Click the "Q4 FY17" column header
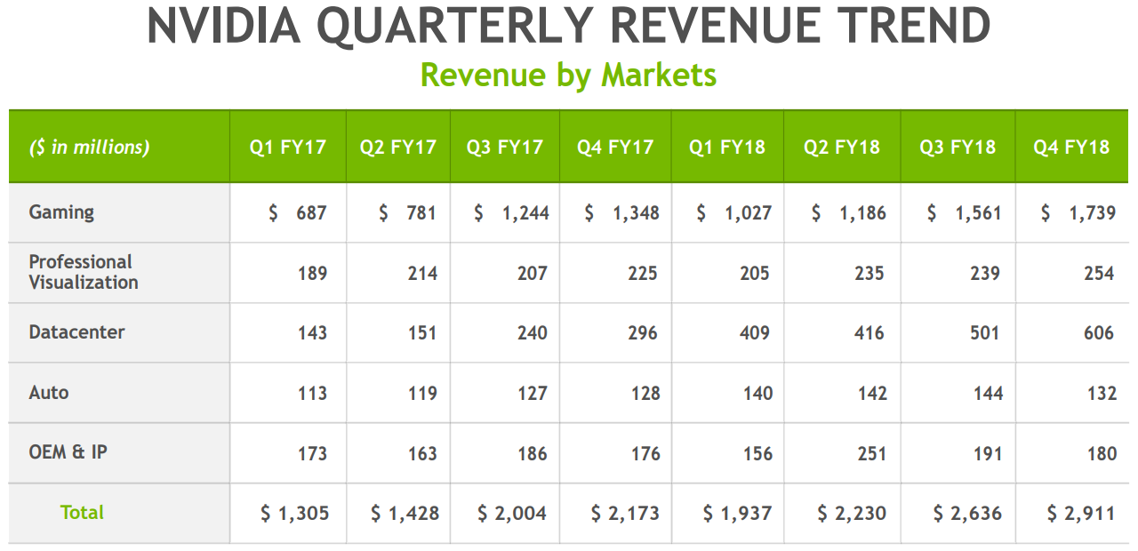This screenshot has width=1138, height=551. (615, 148)
